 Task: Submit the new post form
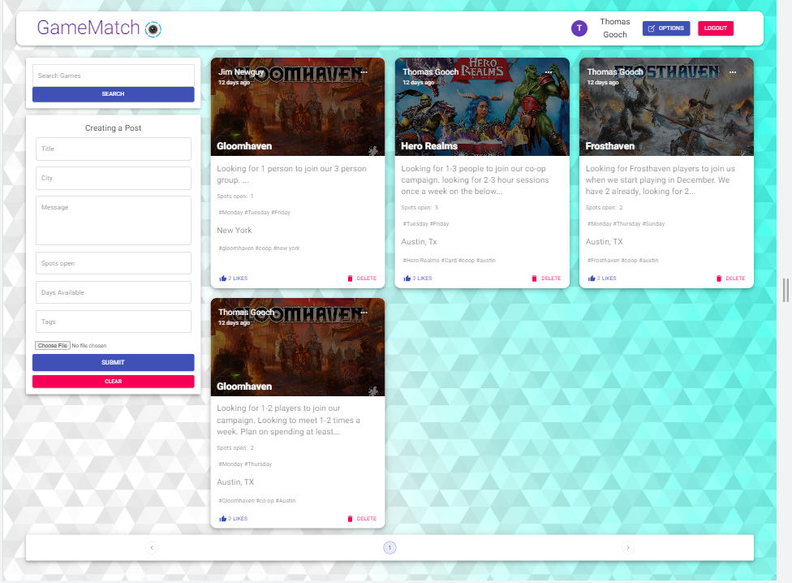tap(113, 362)
